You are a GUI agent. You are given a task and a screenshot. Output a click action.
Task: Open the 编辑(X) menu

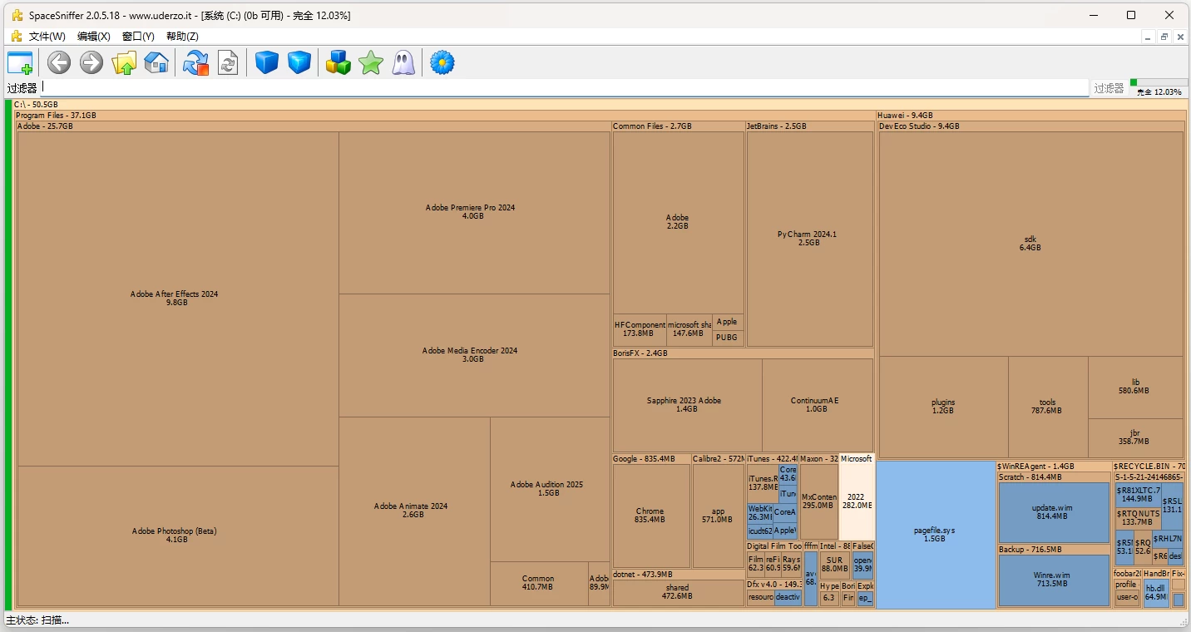click(93, 36)
